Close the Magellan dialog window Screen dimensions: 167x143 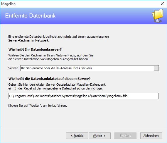coord(162,4)
